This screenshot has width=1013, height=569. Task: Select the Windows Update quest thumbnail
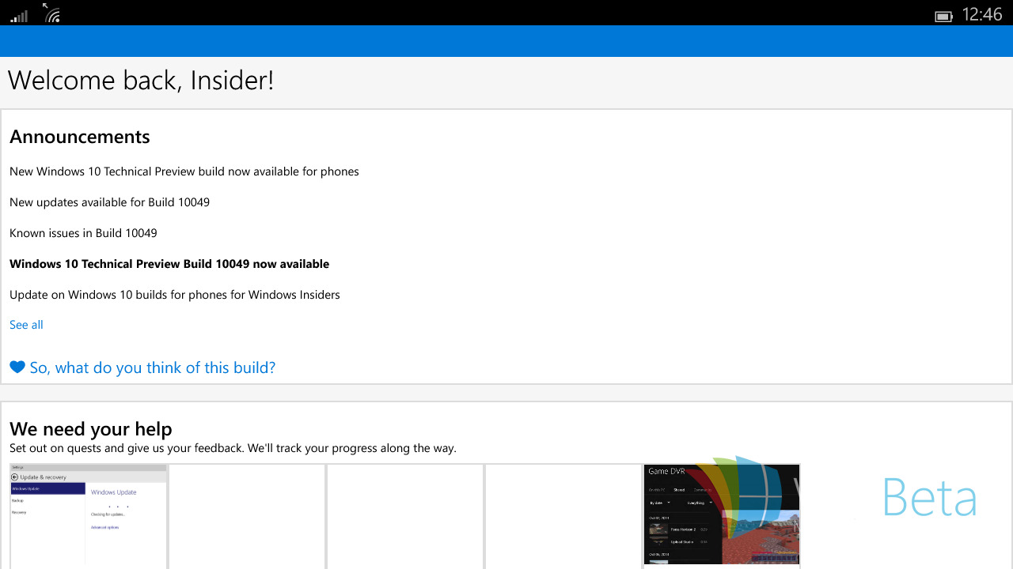click(x=88, y=518)
